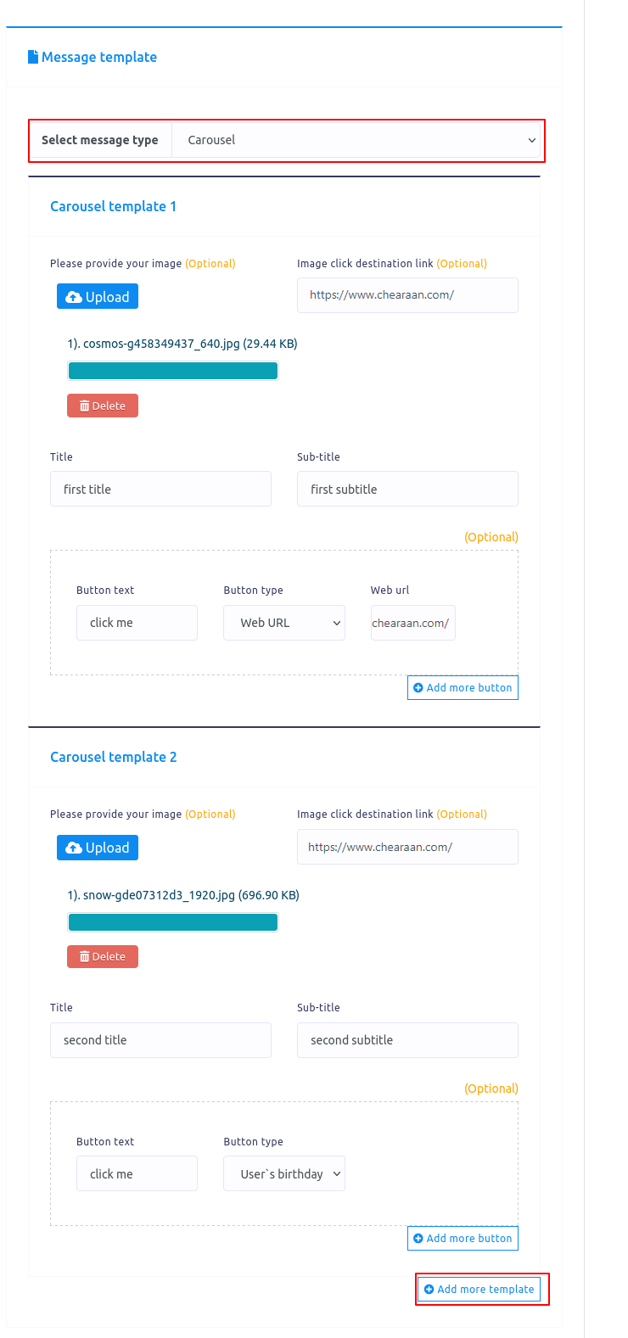Click the Upload button in Carousel template 1

click(x=98, y=297)
